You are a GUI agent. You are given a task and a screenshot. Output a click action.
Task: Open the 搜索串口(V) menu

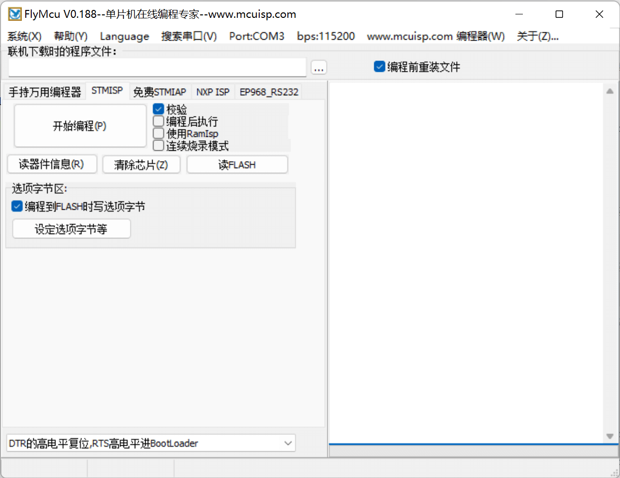(x=189, y=36)
